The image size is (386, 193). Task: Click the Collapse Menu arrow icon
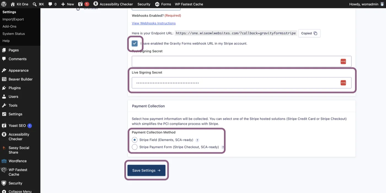click(x=4, y=191)
